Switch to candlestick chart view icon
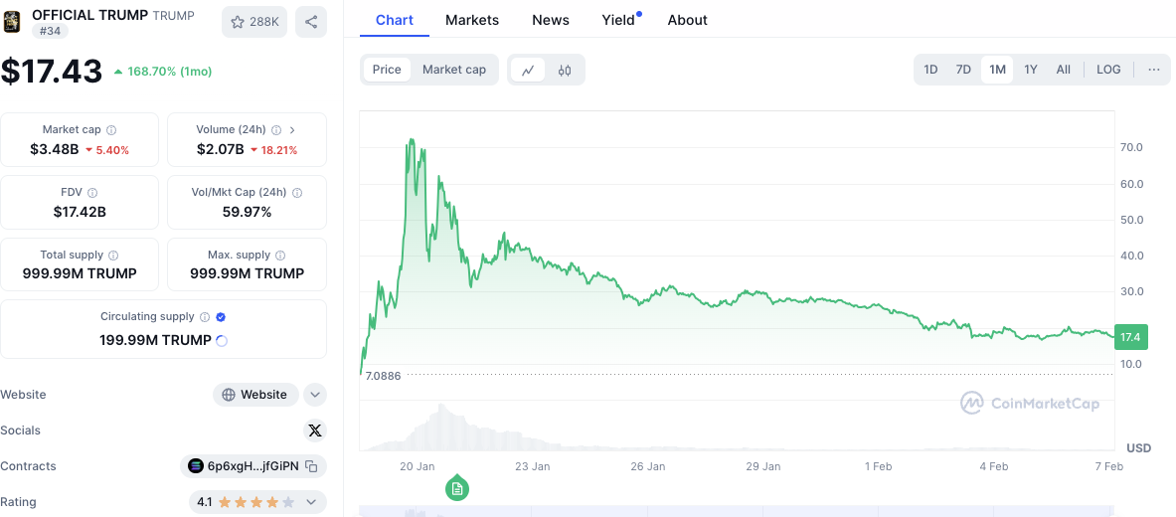 point(565,70)
